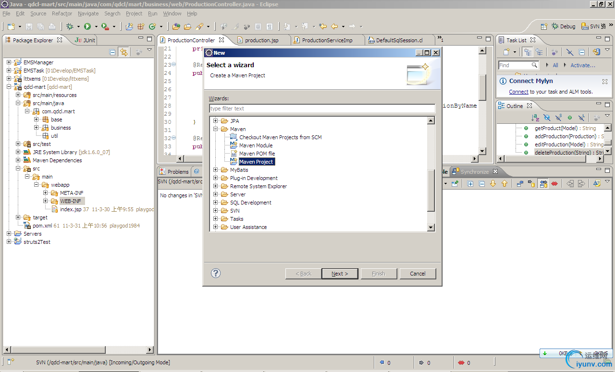This screenshot has height=372, width=615.
Task: Select Checkout Maven Projects from SCM
Action: (x=281, y=137)
